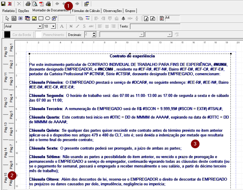Toggle landscape page orientation
Screen dimensions: 243x190
(153, 19)
